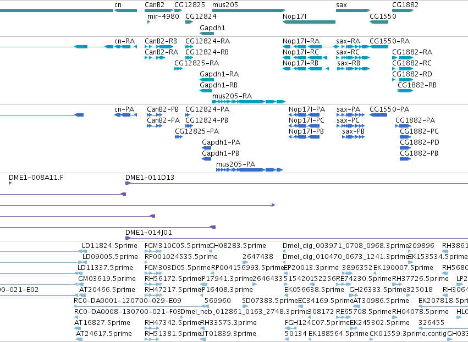Click the Nop17l-RC transcript label
The width and height of the screenshot is (468, 342).
click(x=301, y=52)
